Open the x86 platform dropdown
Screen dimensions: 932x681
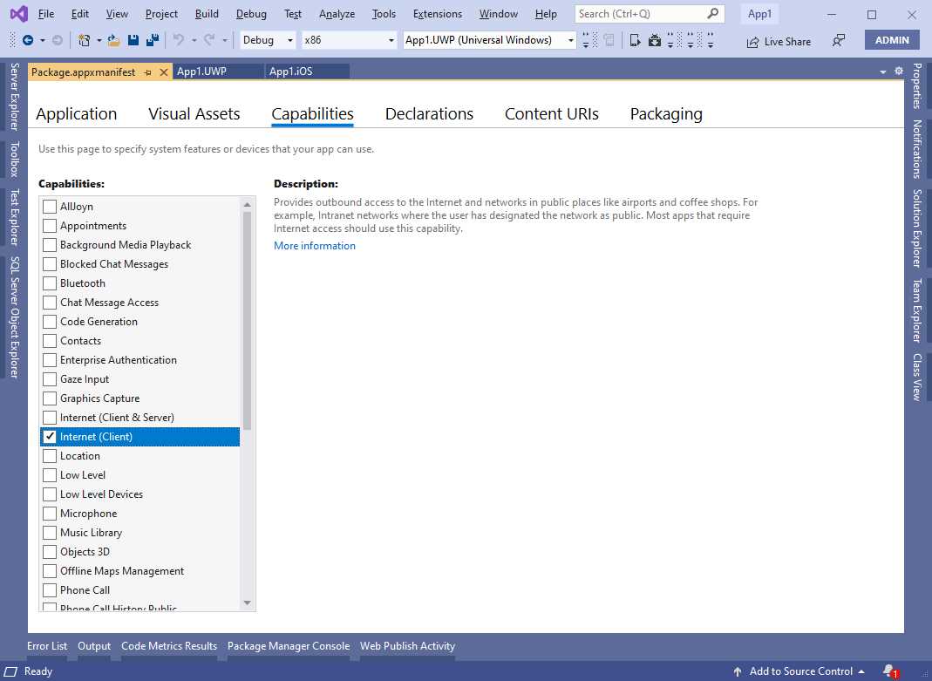[390, 39]
